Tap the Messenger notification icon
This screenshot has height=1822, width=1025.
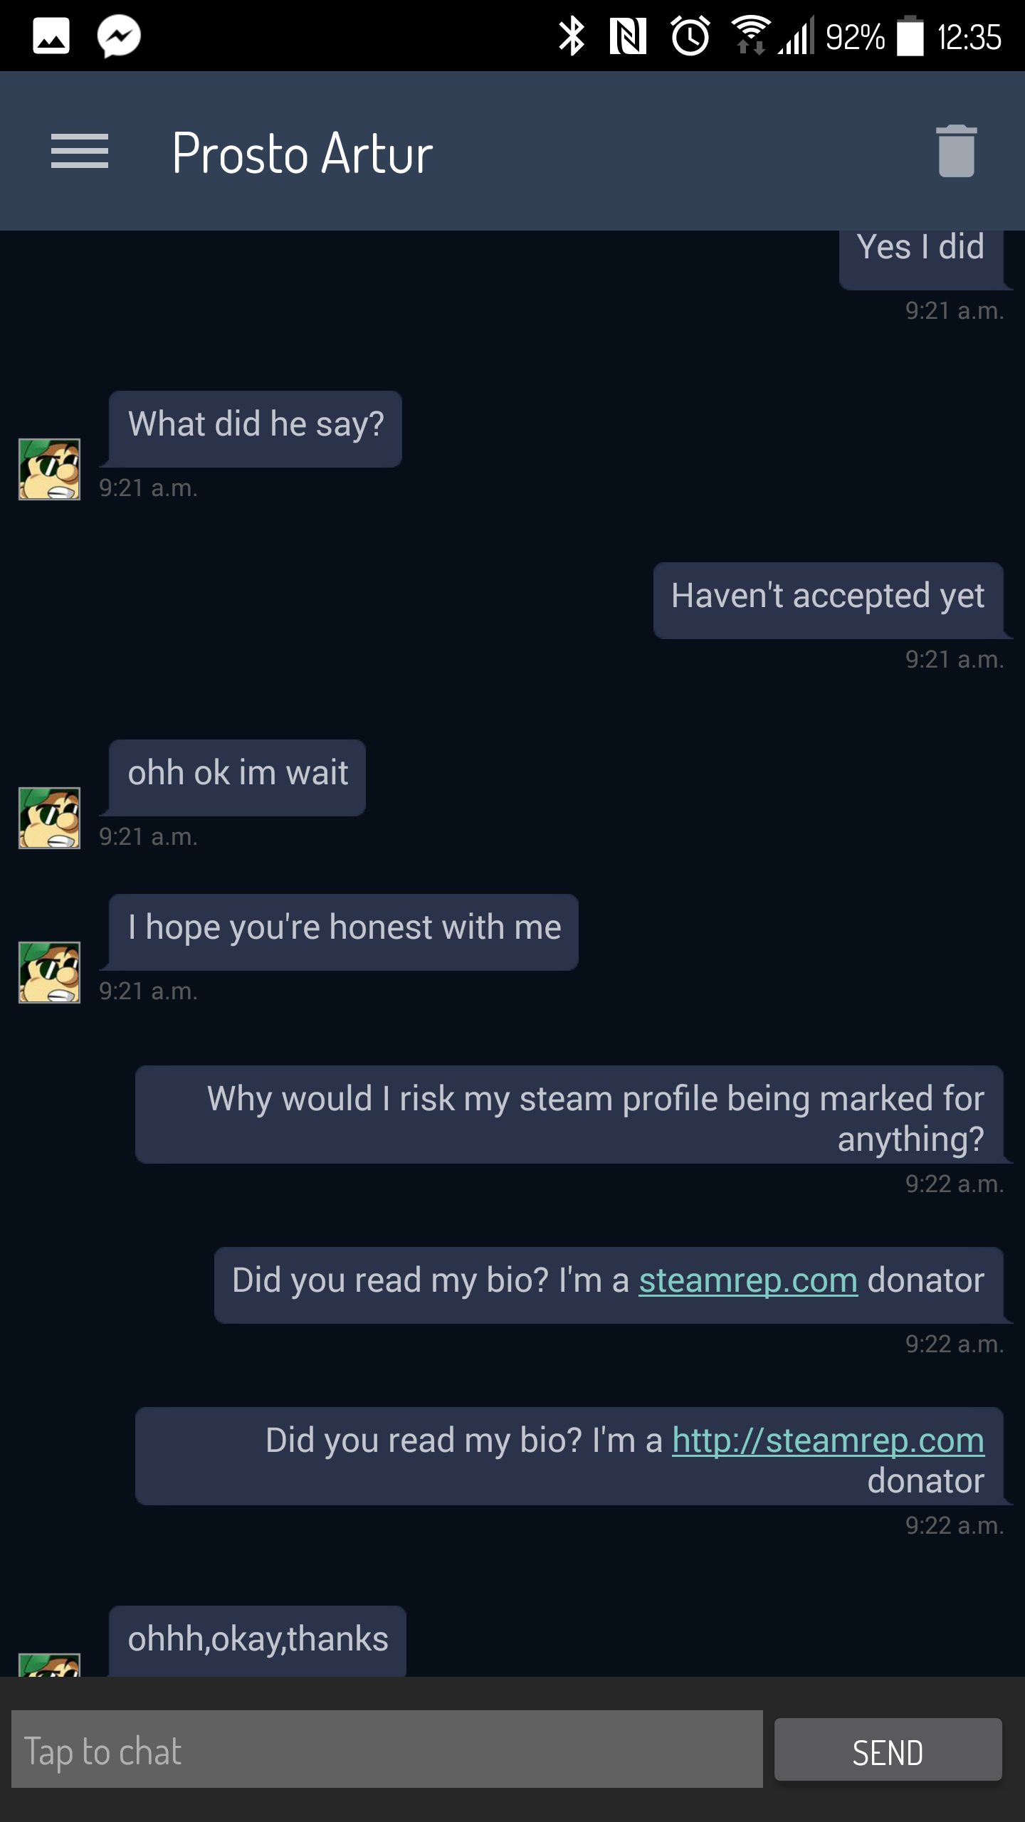point(119,36)
